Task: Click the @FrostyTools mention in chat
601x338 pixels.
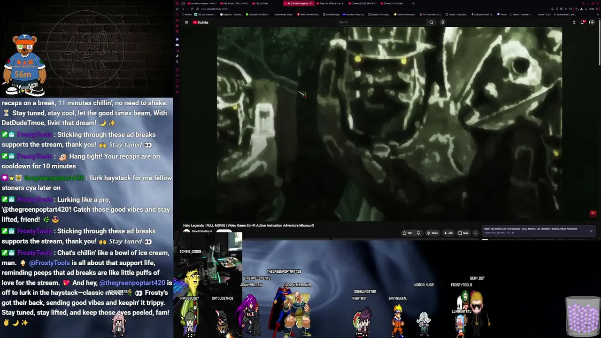Action: pyautogui.click(x=49, y=263)
